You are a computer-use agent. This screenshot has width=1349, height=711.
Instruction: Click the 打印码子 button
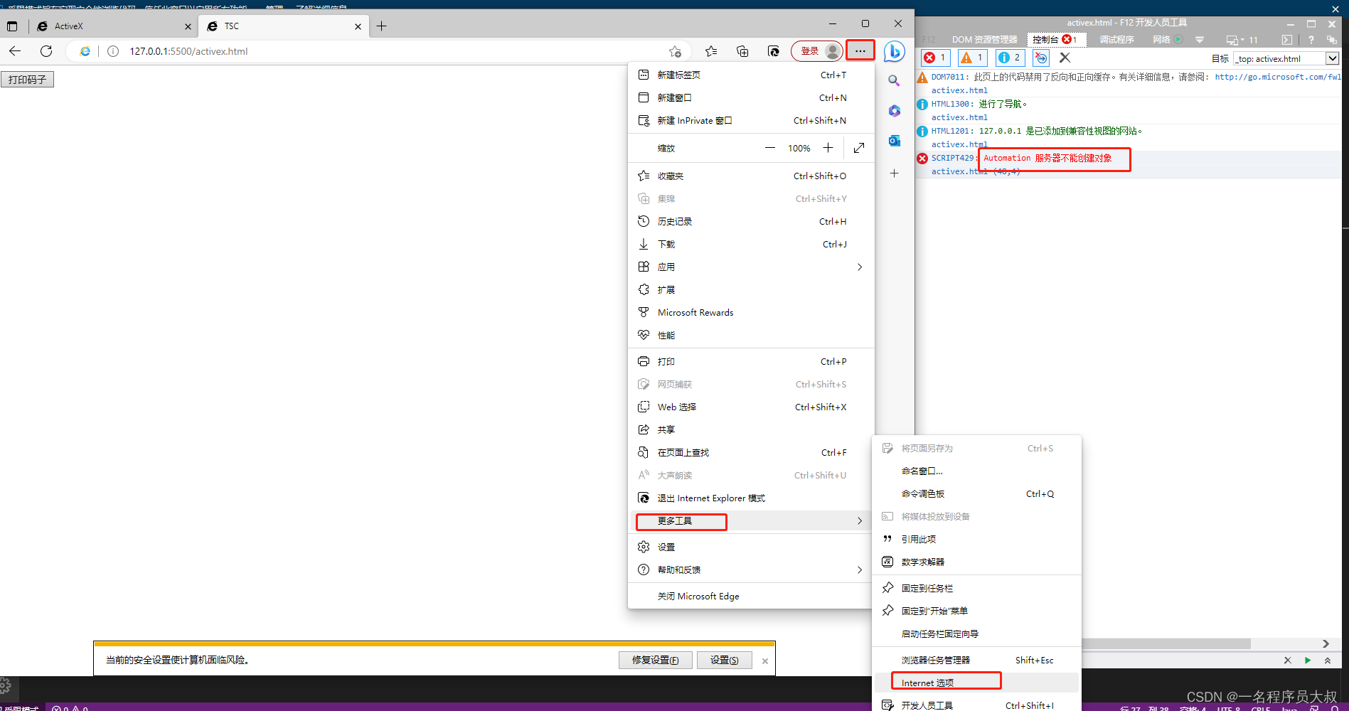27,80
